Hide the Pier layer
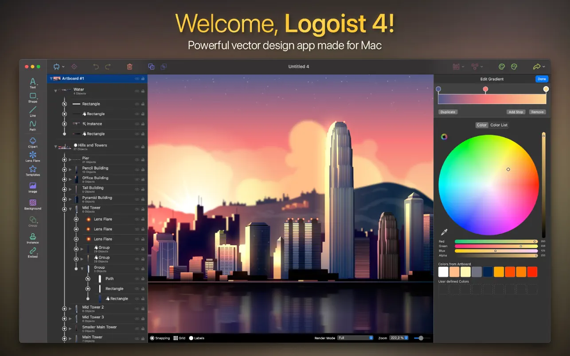 point(137,159)
